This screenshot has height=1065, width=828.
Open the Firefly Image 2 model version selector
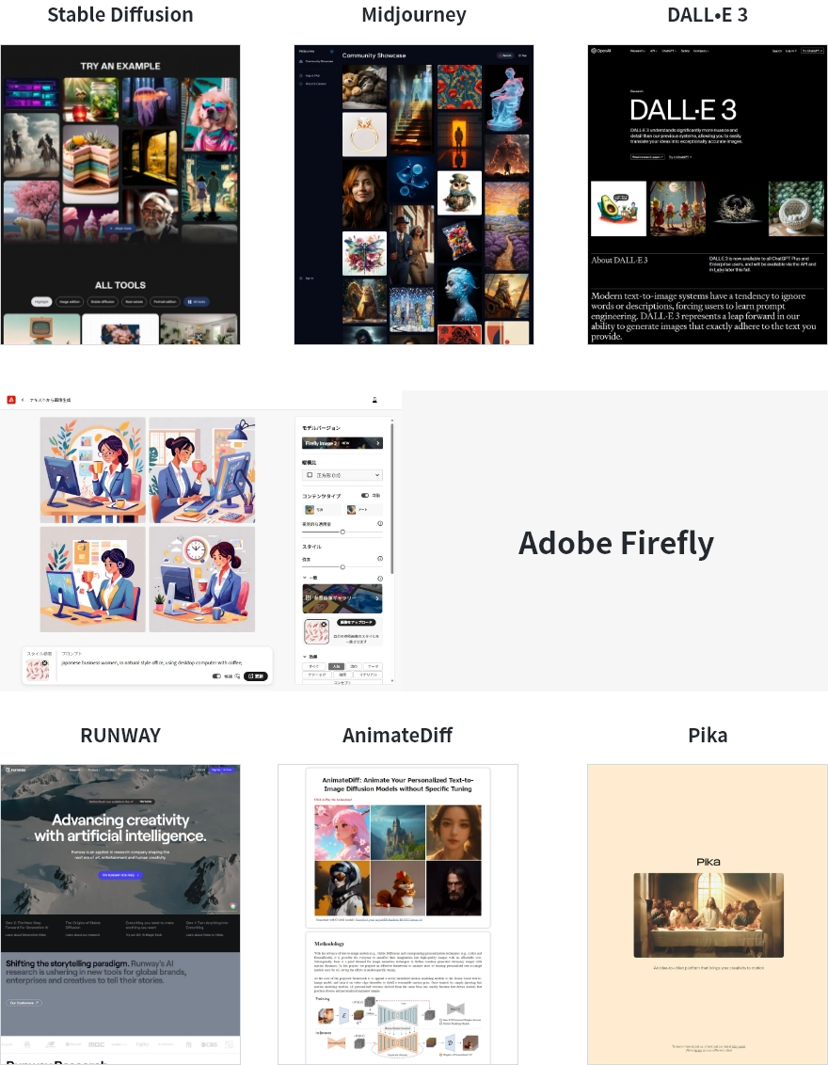(342, 443)
